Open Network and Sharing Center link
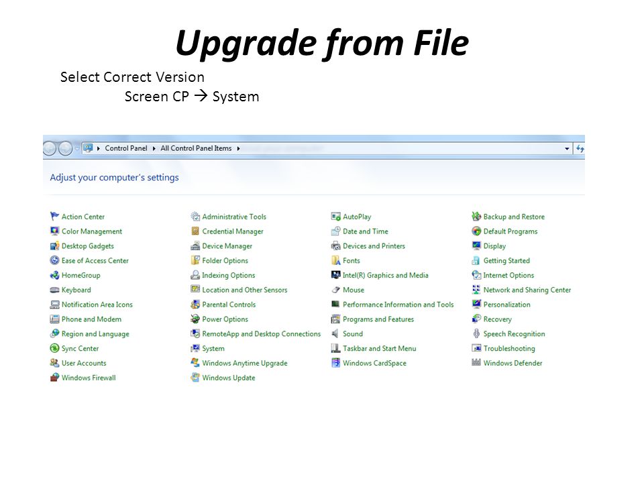The width and height of the screenshot is (644, 483). tap(527, 290)
